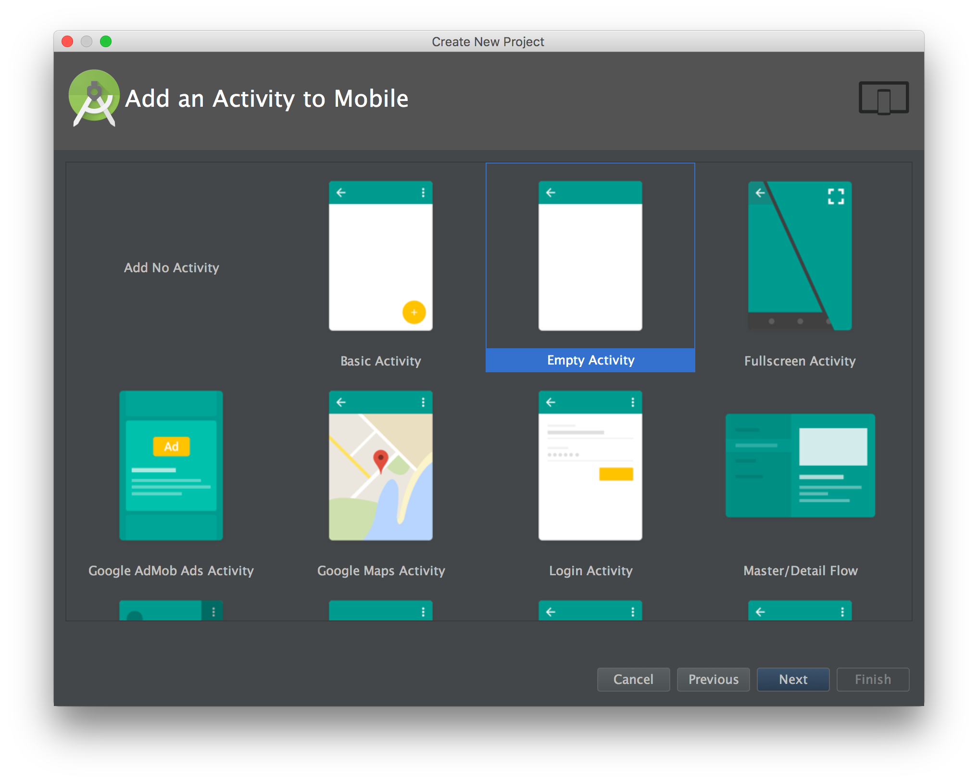Click the fullscreen expand icon in Fullscreen Activity

click(836, 196)
